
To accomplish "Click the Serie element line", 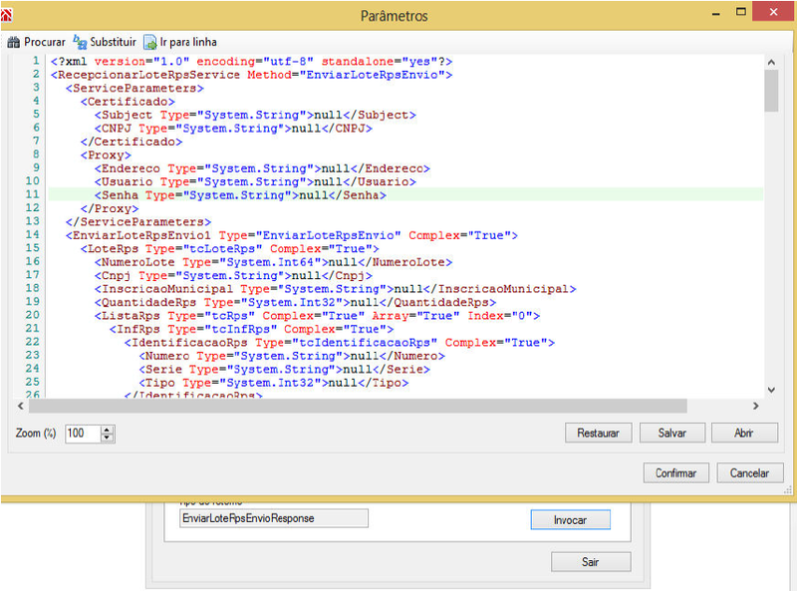I will tap(285, 369).
